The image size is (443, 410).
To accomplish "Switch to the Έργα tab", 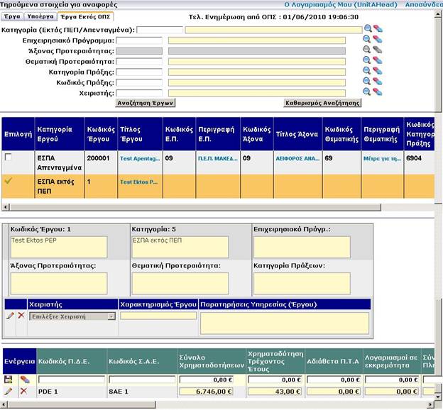I will coord(11,16).
